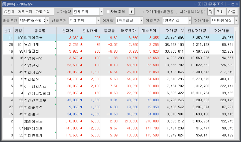The height and width of the screenshot is (142, 241).
Task: Click the swap arrows icon beside 조회
Action: [210, 12]
